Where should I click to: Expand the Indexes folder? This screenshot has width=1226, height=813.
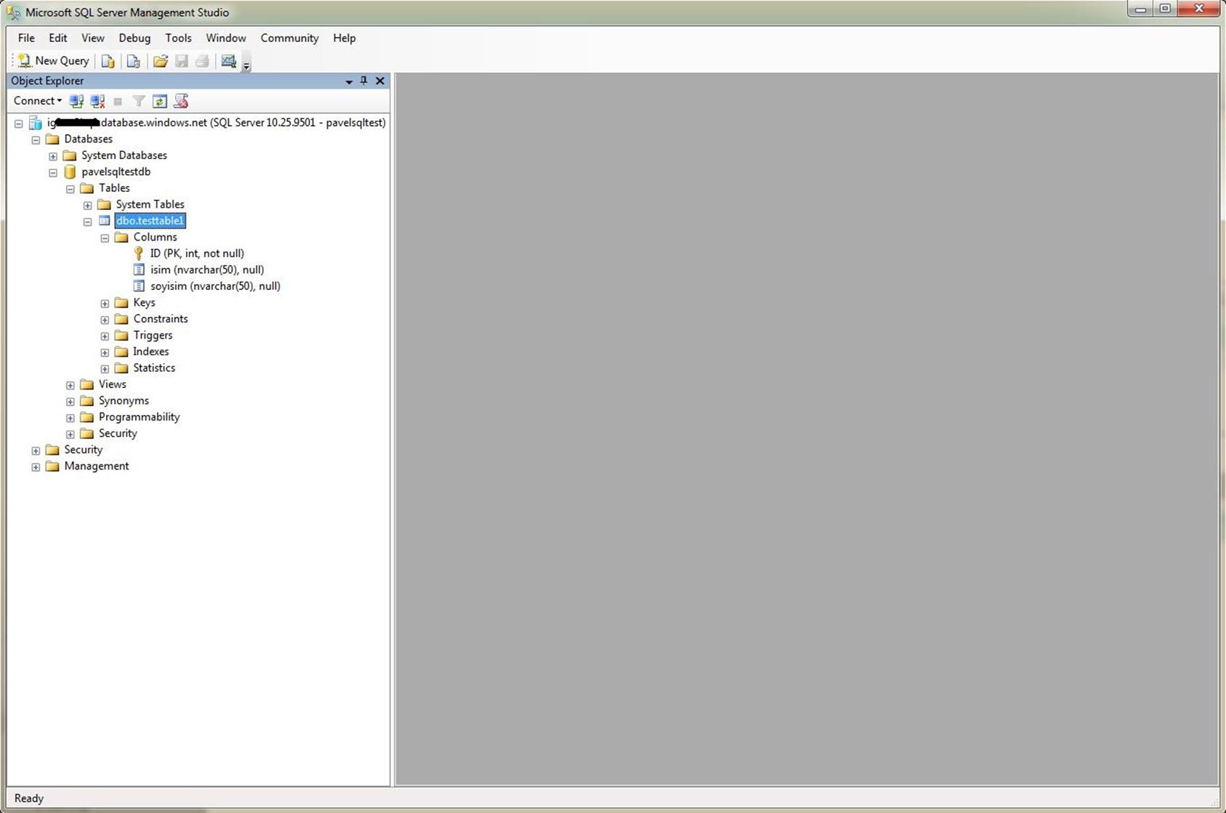[105, 352]
